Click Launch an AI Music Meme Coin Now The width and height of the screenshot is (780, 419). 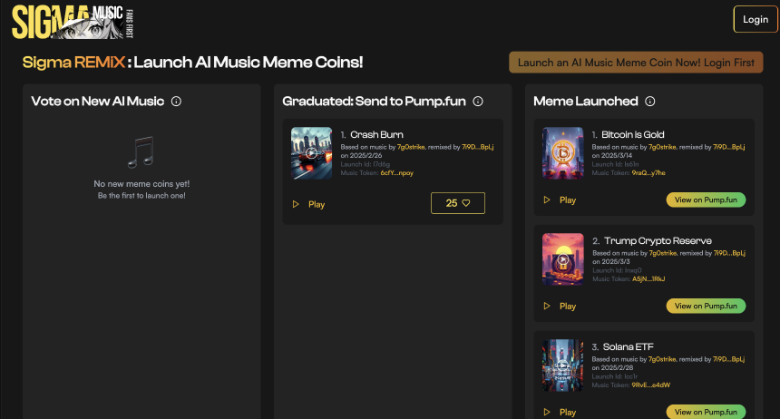636,63
